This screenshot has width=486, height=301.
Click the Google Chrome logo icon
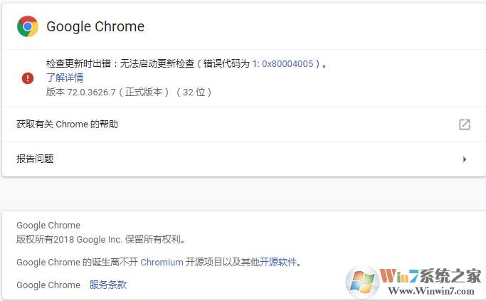[x=28, y=27]
